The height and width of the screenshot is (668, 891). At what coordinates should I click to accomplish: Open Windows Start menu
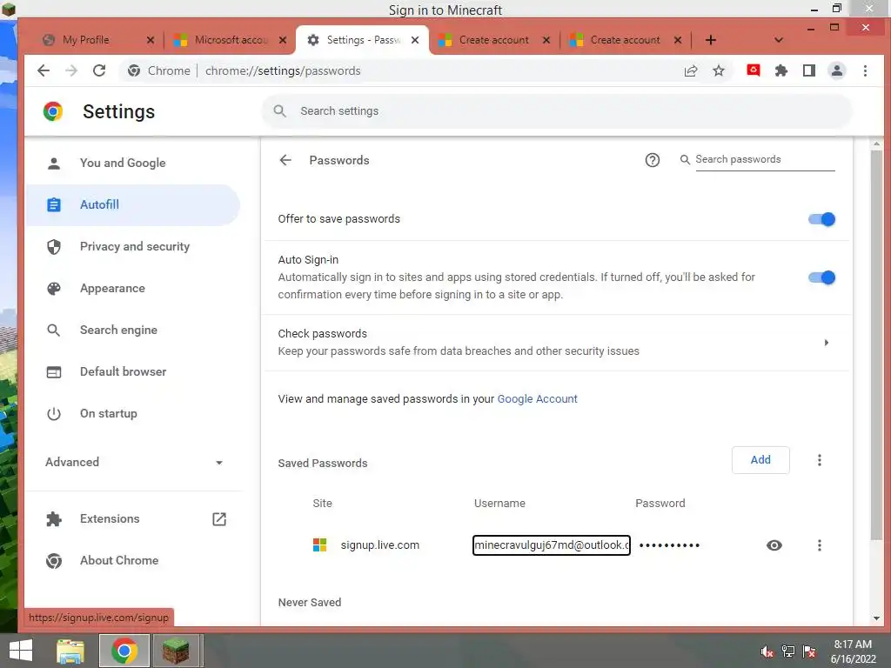click(x=21, y=651)
